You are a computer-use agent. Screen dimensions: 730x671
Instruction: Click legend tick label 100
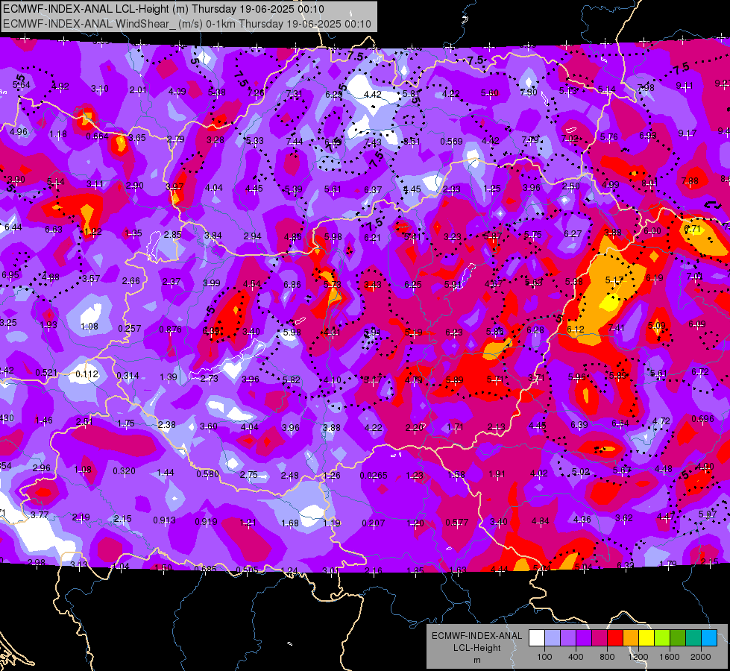pos(544,657)
